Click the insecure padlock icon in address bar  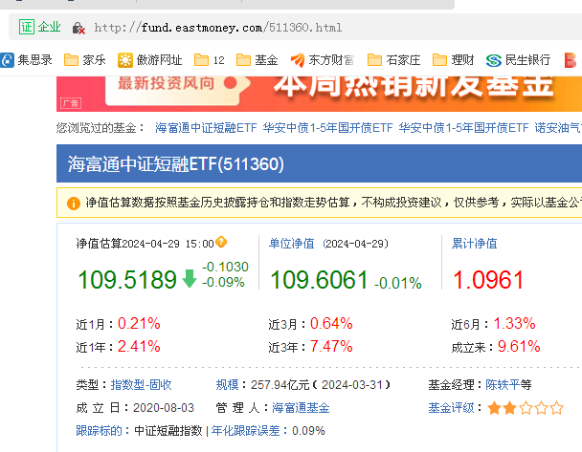(x=78, y=28)
